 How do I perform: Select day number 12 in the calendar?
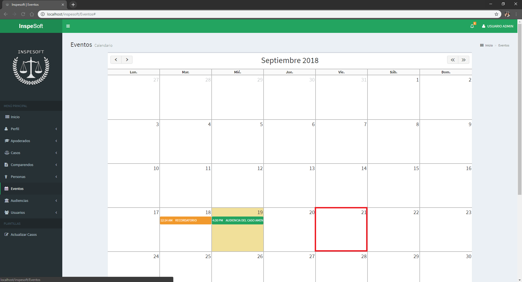[260, 168]
